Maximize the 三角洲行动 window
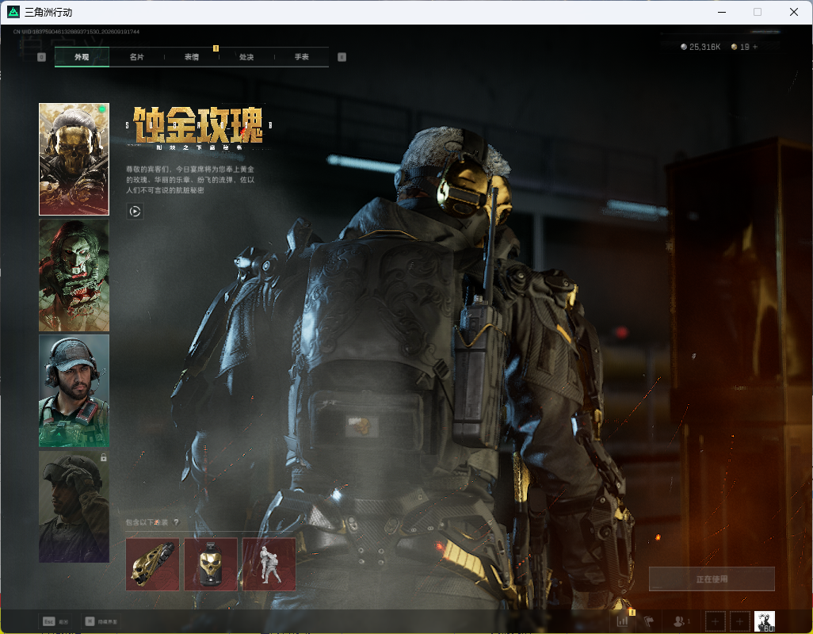 pyautogui.click(x=758, y=12)
